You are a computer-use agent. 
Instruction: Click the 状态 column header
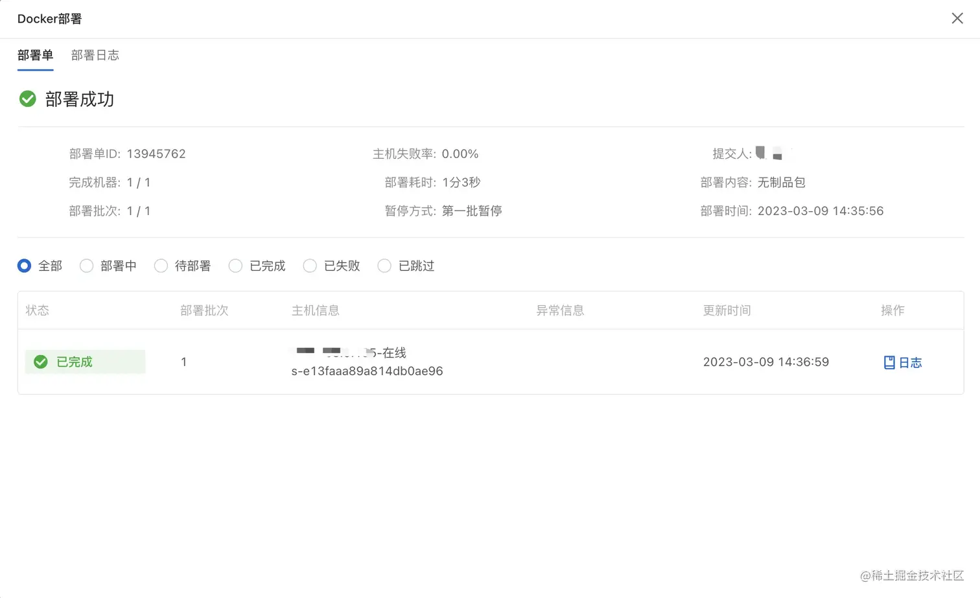(37, 310)
